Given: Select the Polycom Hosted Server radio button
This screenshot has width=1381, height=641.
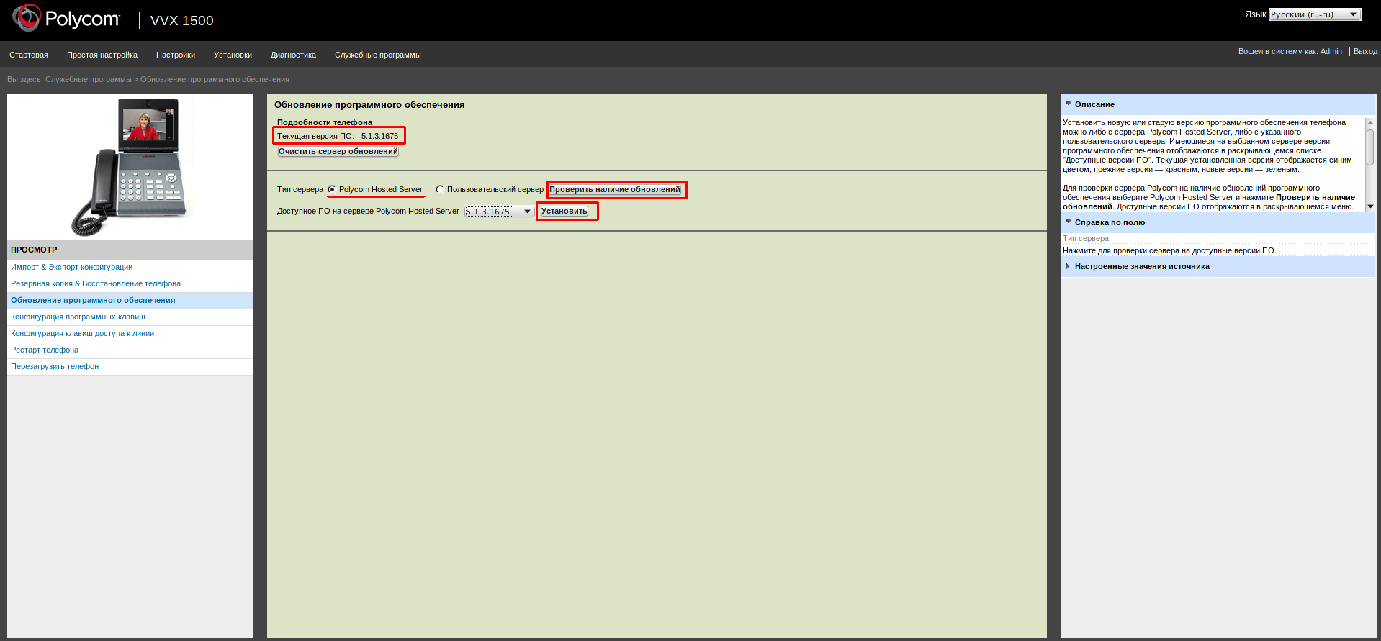Looking at the screenshot, I should [332, 189].
